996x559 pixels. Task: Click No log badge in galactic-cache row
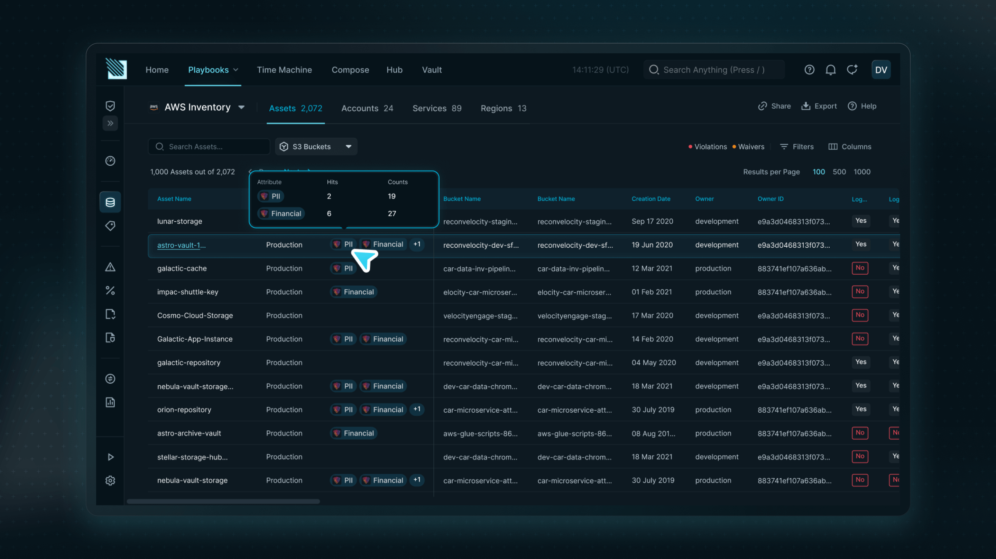click(860, 268)
